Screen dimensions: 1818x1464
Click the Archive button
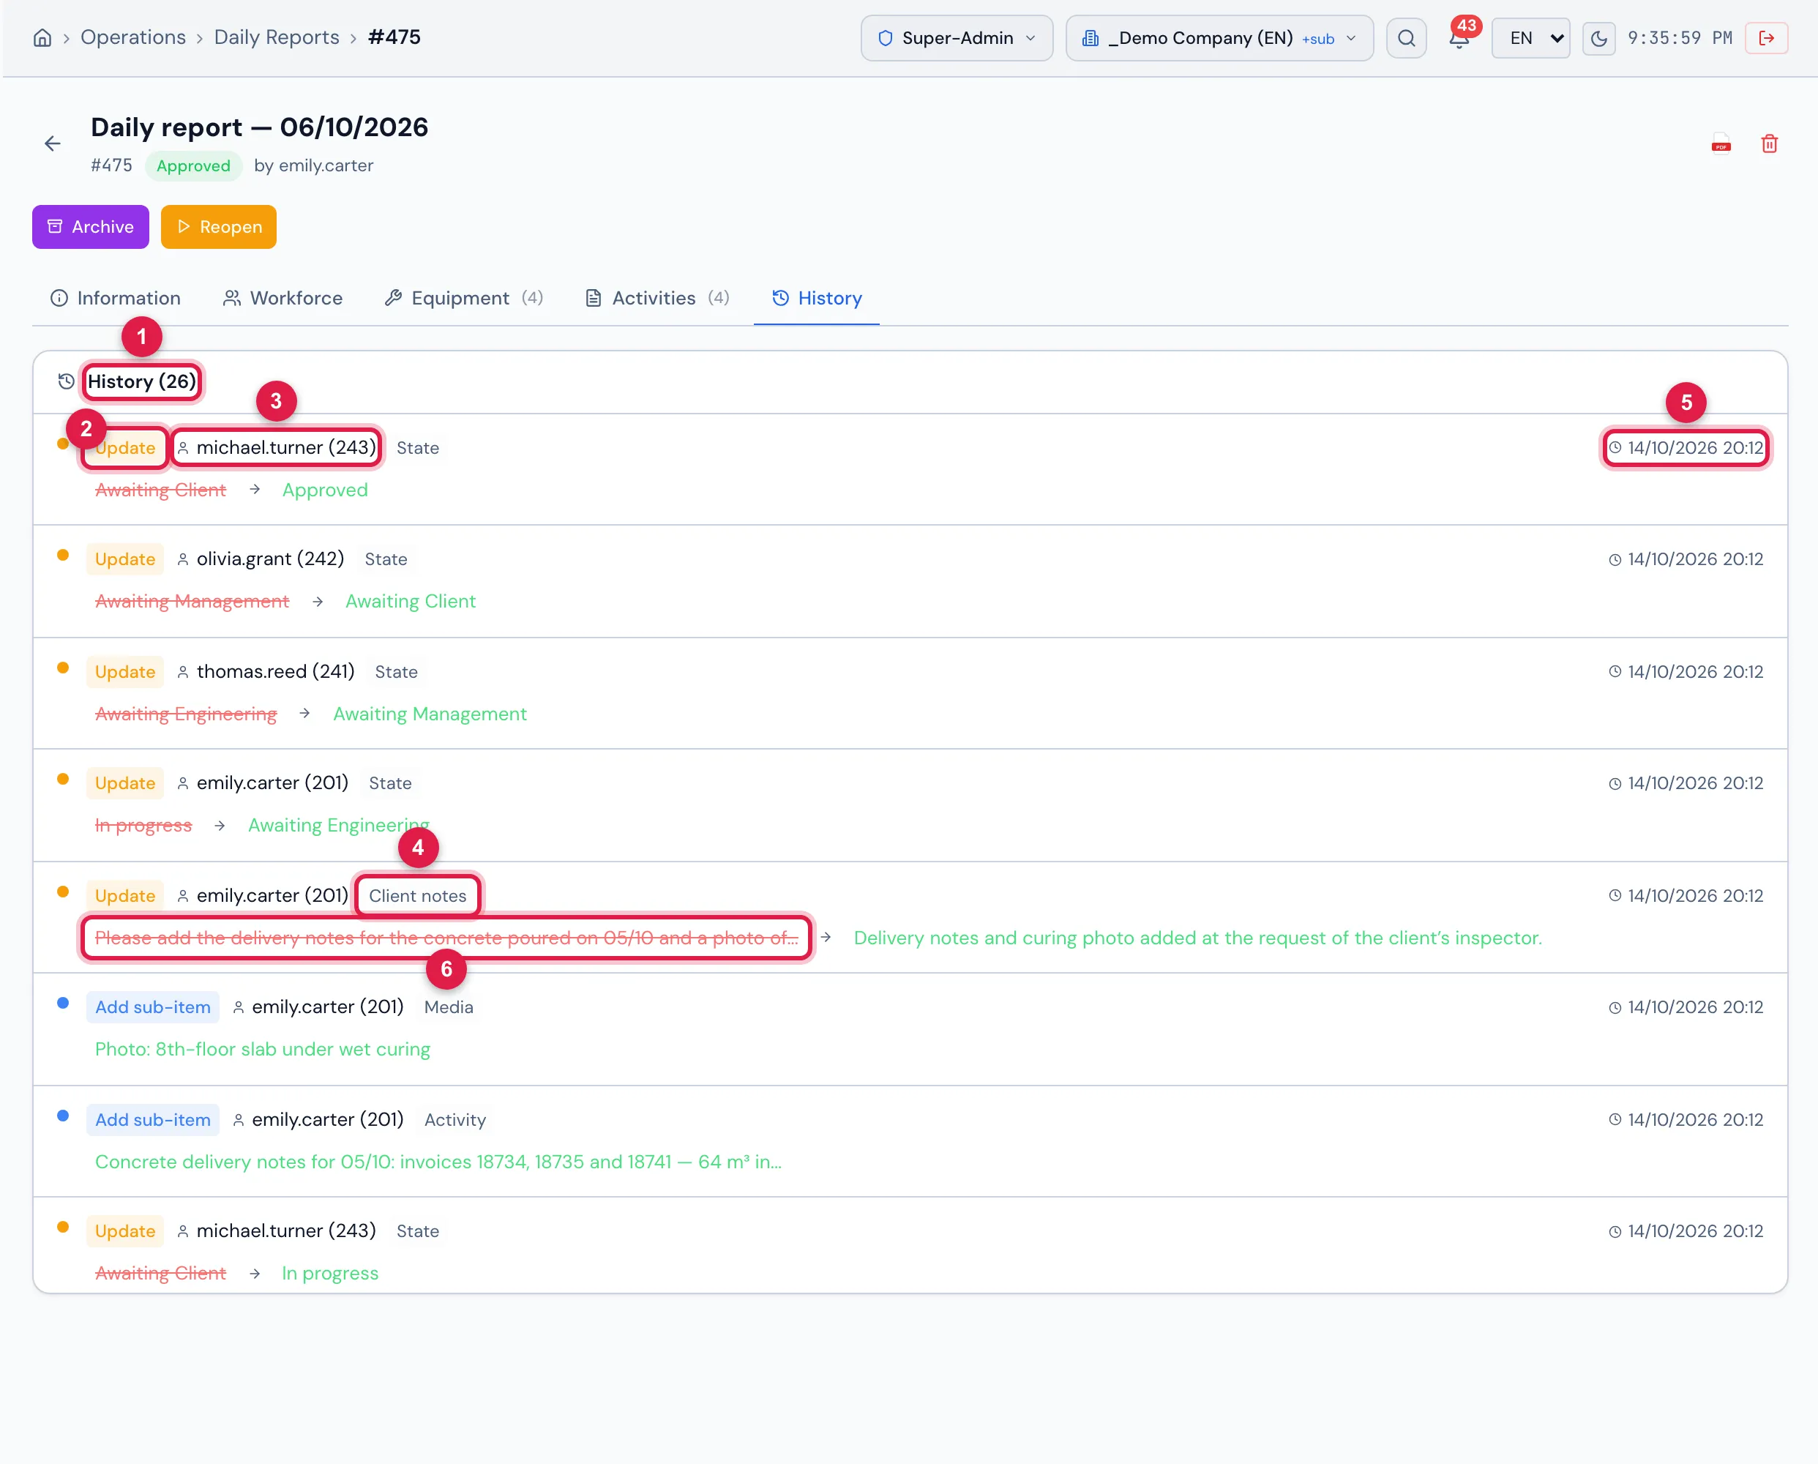coord(90,227)
